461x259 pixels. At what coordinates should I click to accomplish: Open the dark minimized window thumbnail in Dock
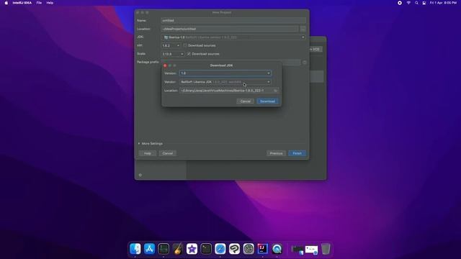click(x=297, y=250)
